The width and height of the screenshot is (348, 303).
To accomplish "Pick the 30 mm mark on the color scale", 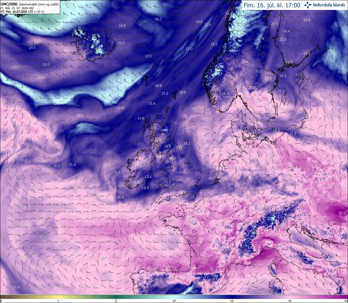I will 290,301.
